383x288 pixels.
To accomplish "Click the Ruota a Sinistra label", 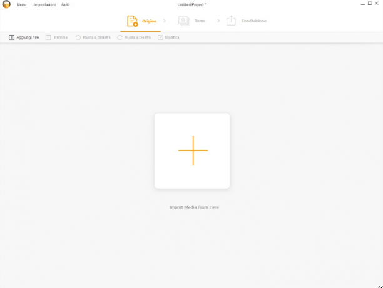I will pos(97,37).
